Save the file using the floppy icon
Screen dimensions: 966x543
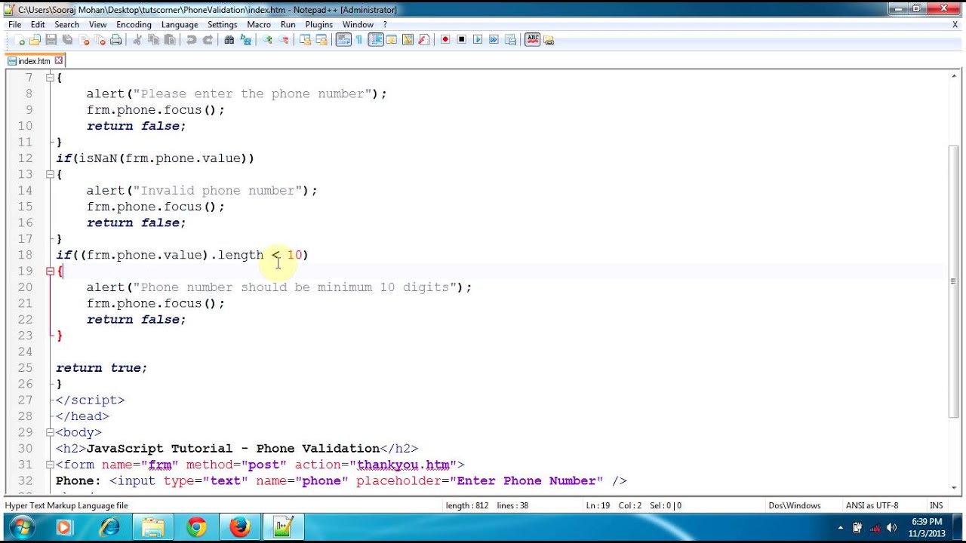pos(51,39)
